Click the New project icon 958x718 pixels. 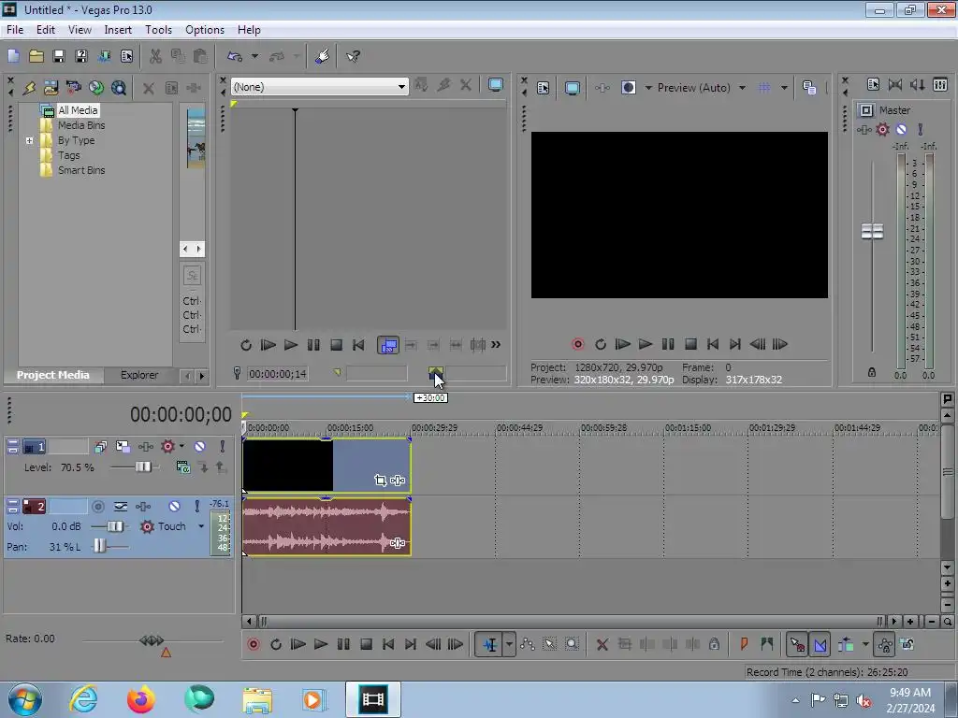click(13, 56)
